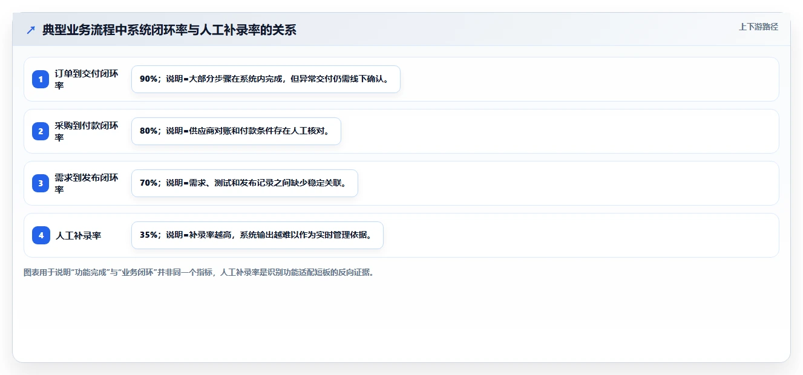Select the title 典型业务流程中系统闭环率与人工补录率的关系
The image size is (803, 375).
pyautogui.click(x=169, y=30)
